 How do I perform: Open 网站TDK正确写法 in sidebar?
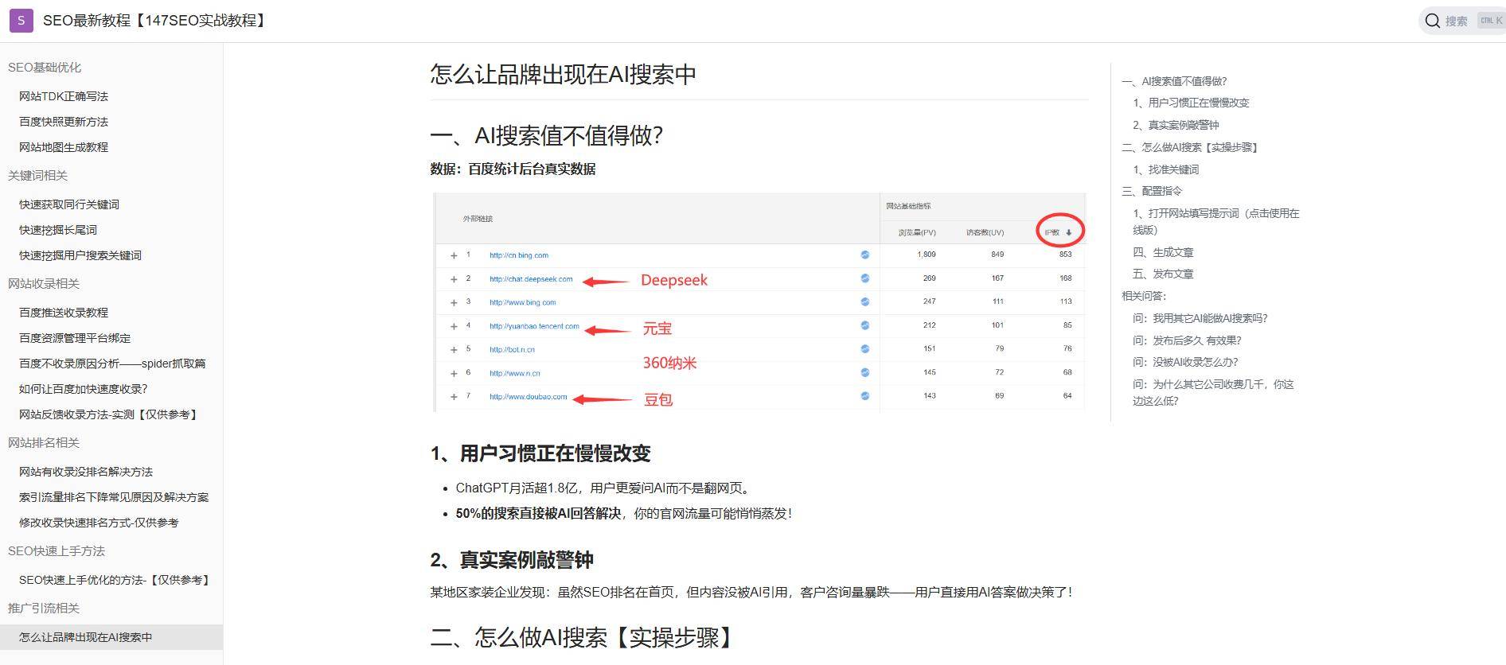click(x=64, y=96)
